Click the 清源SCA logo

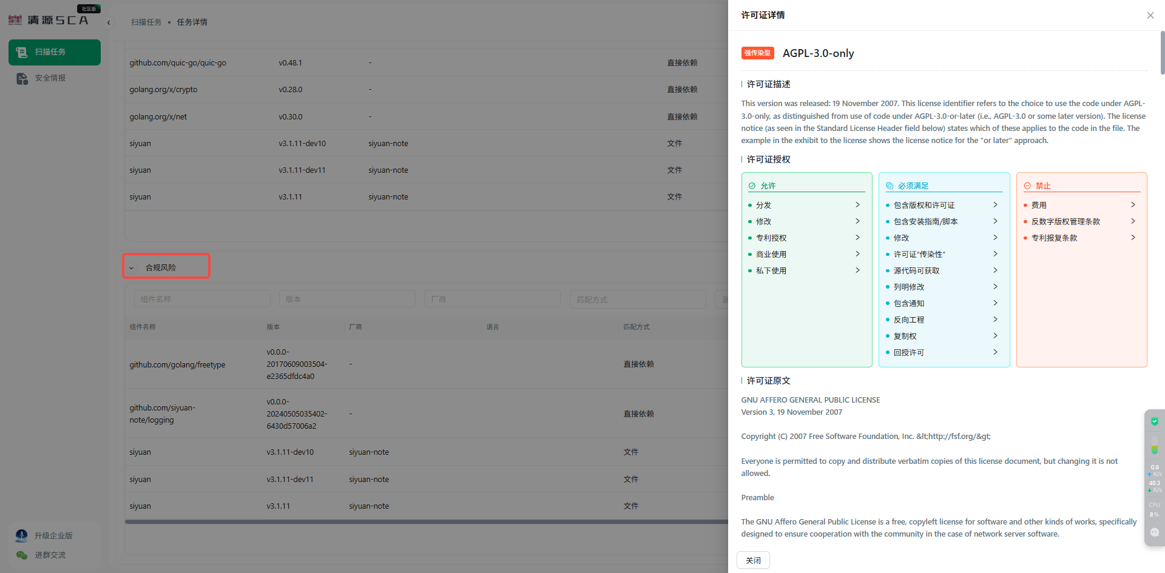coord(49,20)
